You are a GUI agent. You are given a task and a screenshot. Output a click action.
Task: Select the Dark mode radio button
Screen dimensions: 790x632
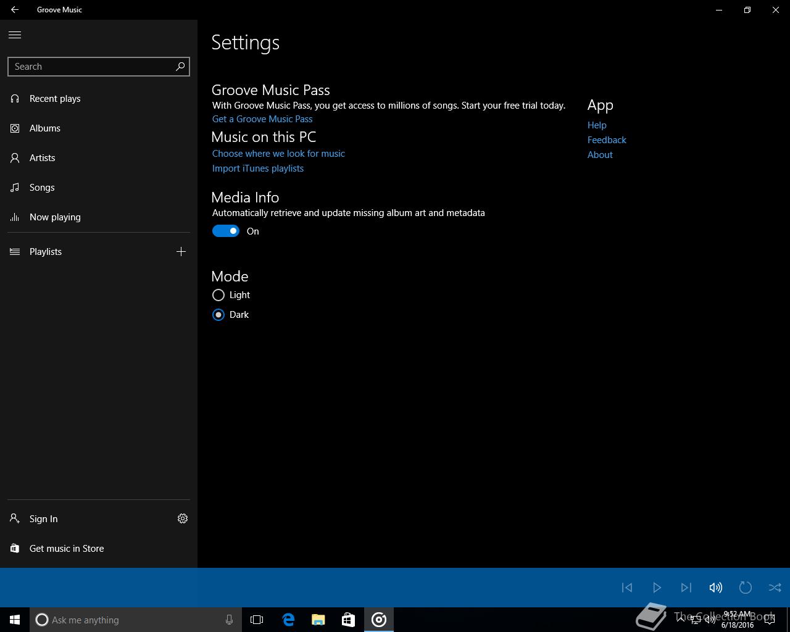point(218,315)
